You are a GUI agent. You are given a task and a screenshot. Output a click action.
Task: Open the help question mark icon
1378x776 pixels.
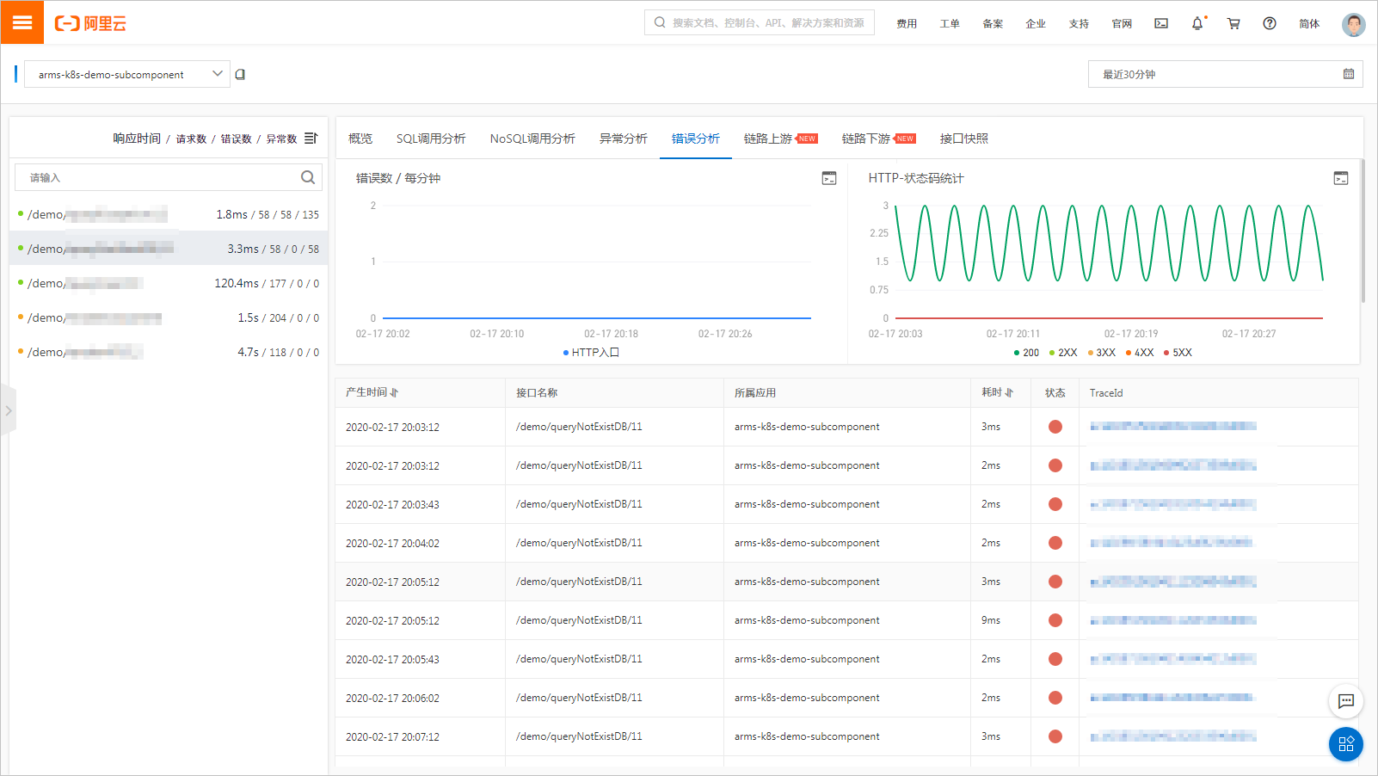1270,23
